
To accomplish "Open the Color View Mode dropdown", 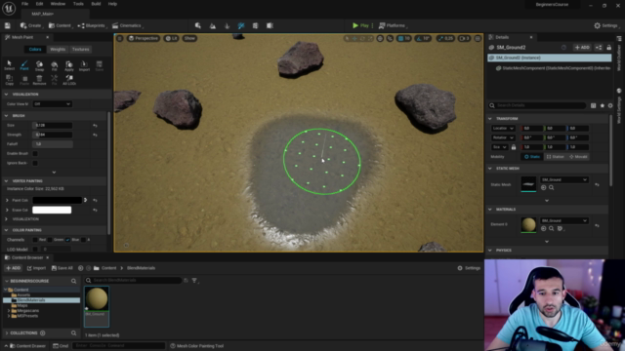I will (52, 104).
